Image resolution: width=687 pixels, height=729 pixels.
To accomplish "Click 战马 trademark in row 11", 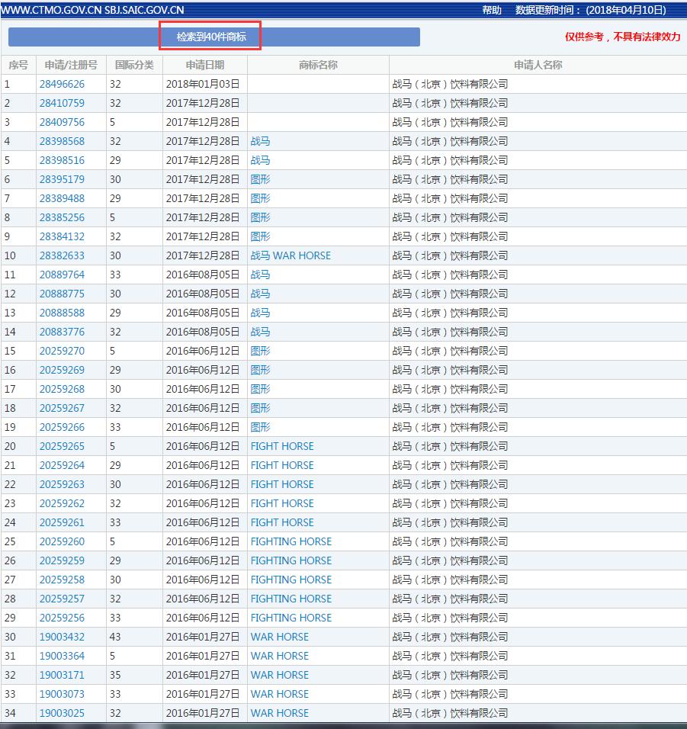I will (260, 275).
